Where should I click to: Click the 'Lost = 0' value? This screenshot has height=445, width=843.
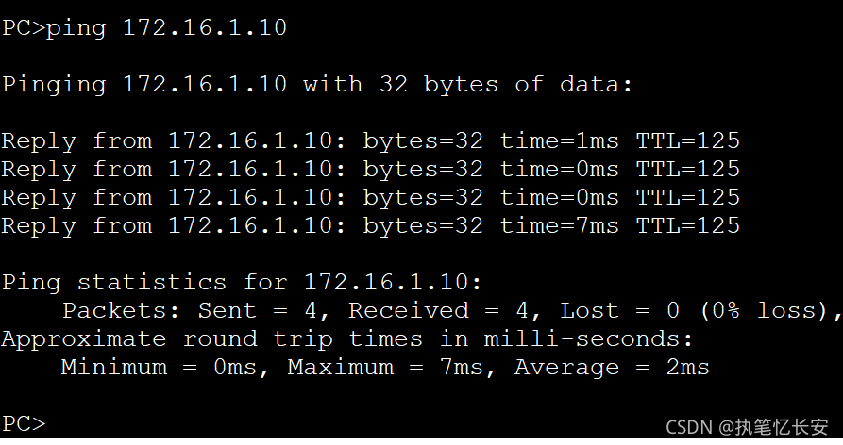[x=619, y=311]
